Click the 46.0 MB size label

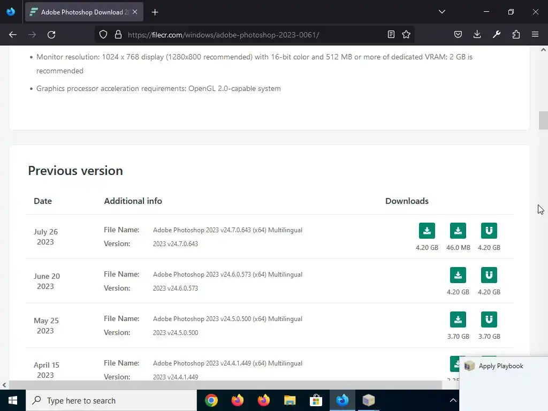(458, 247)
